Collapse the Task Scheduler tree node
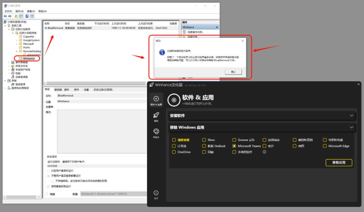The image size is (364, 212). point(9,29)
